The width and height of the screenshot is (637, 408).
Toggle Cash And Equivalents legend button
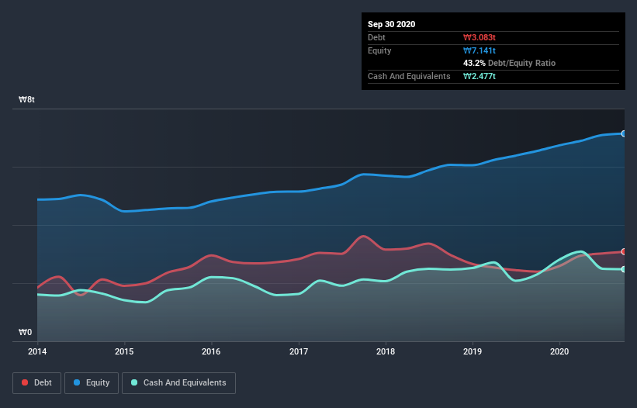(178, 383)
